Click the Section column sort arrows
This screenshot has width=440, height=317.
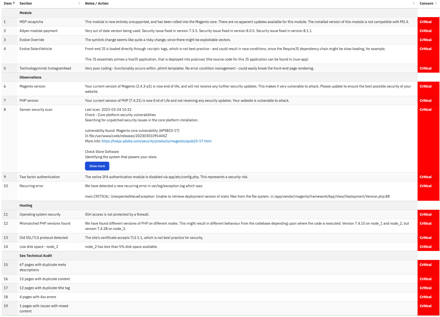(x=79, y=3)
